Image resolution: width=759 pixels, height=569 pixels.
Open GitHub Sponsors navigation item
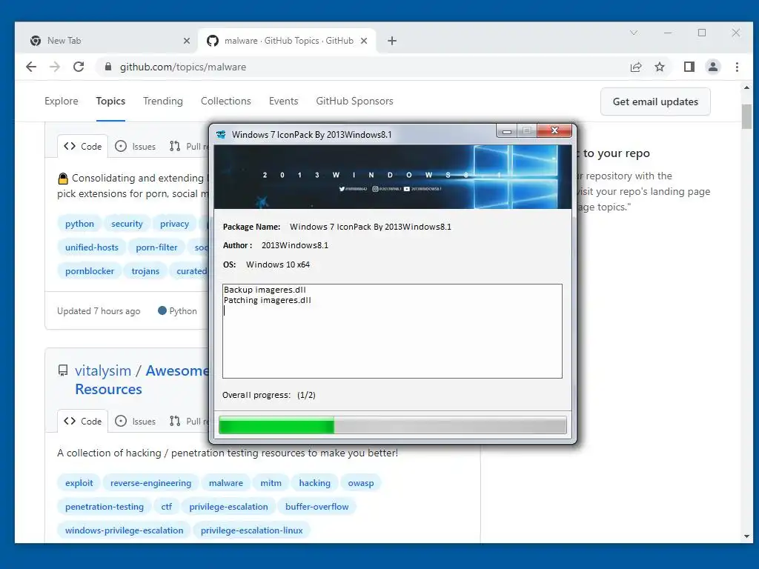click(x=354, y=101)
